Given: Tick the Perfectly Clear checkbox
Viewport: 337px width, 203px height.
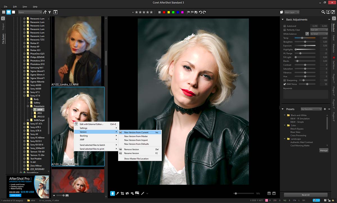Looking at the screenshot, I should [284, 30].
